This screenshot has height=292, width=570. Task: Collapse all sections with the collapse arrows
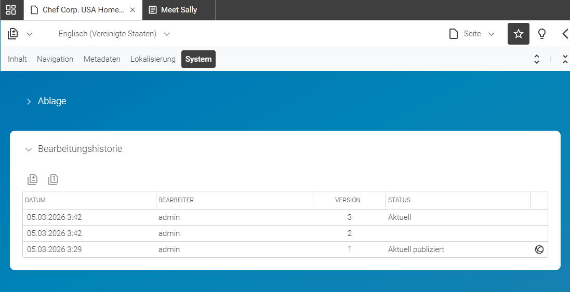tap(565, 59)
